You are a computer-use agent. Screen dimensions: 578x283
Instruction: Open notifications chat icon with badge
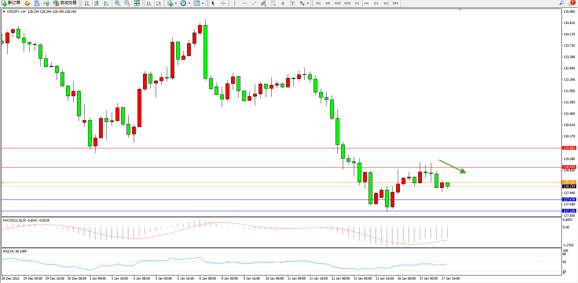(571, 3)
